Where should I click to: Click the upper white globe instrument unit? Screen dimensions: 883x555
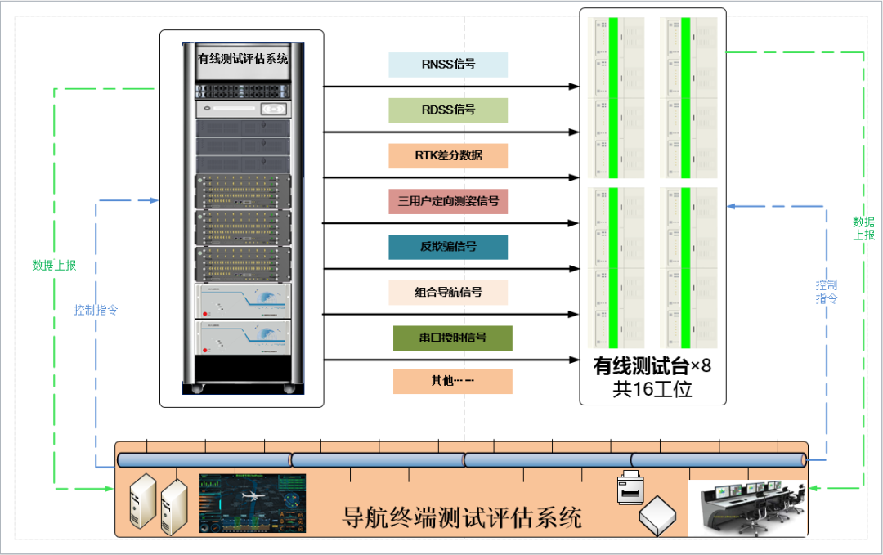pos(244,301)
